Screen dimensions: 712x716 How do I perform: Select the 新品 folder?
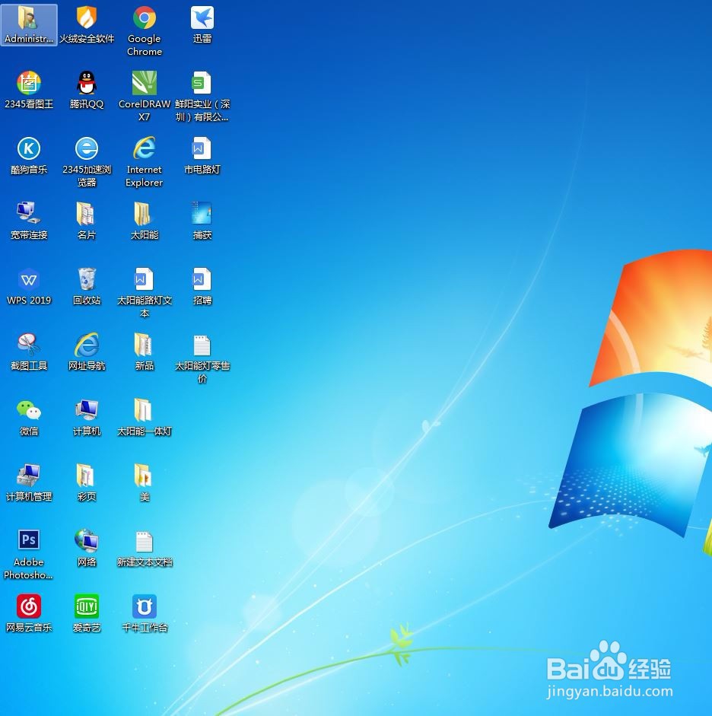pyautogui.click(x=145, y=352)
